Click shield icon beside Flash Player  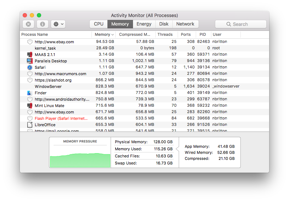[x=30, y=118]
